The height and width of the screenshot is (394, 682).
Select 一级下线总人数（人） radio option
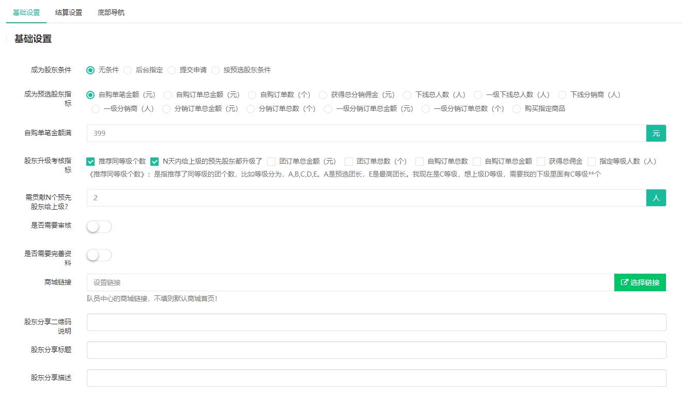coord(478,95)
